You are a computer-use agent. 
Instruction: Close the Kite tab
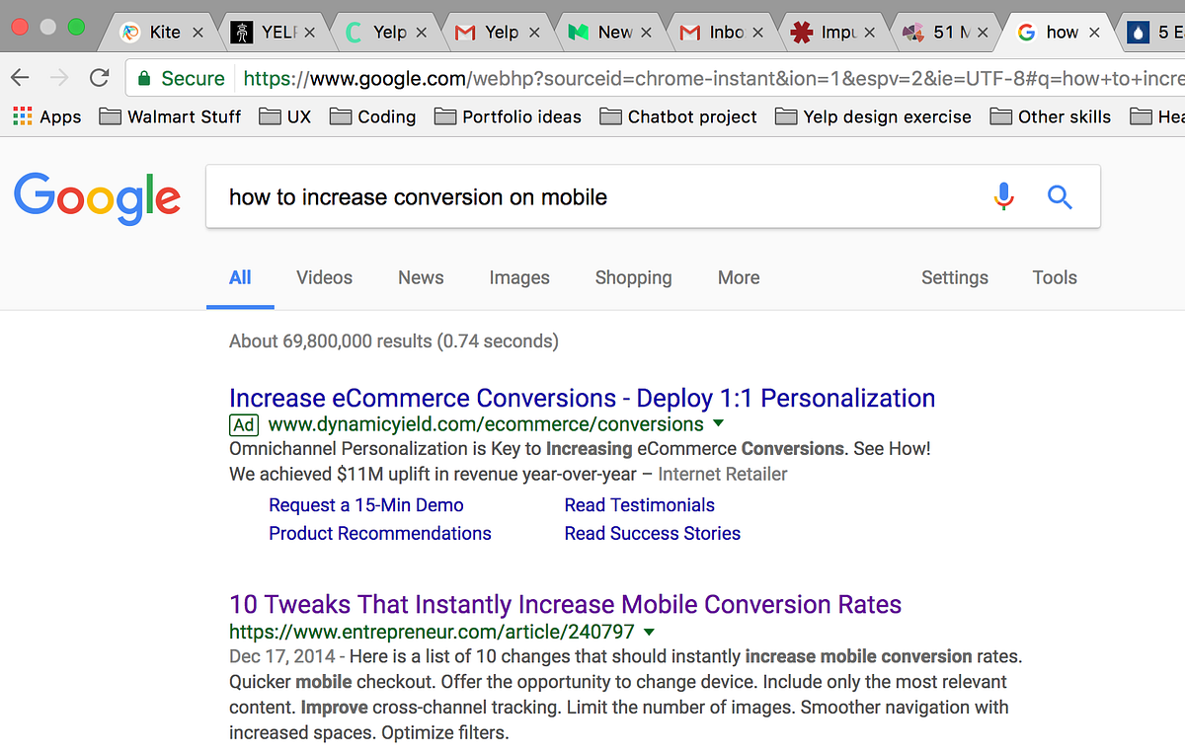pos(197,33)
